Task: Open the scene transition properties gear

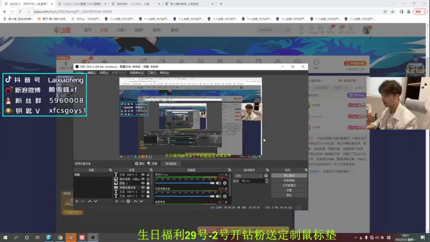Action: pos(266,176)
